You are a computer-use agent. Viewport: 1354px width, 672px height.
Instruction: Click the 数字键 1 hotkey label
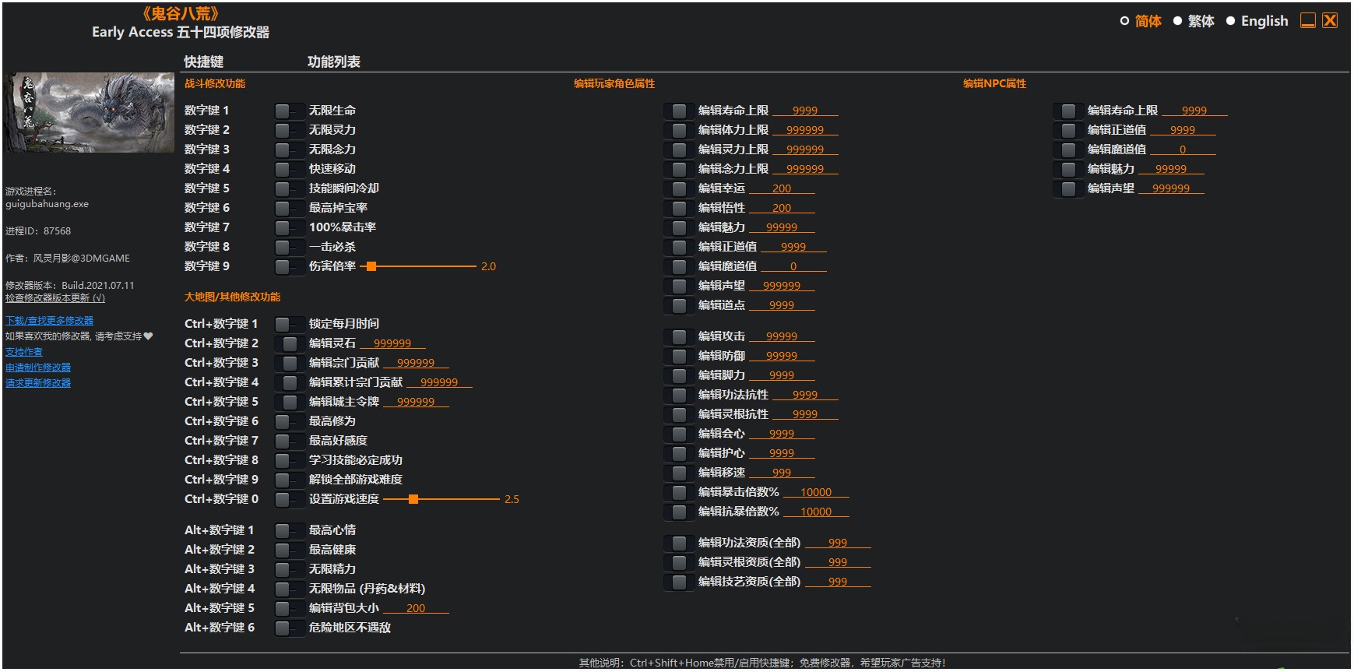pyautogui.click(x=206, y=111)
